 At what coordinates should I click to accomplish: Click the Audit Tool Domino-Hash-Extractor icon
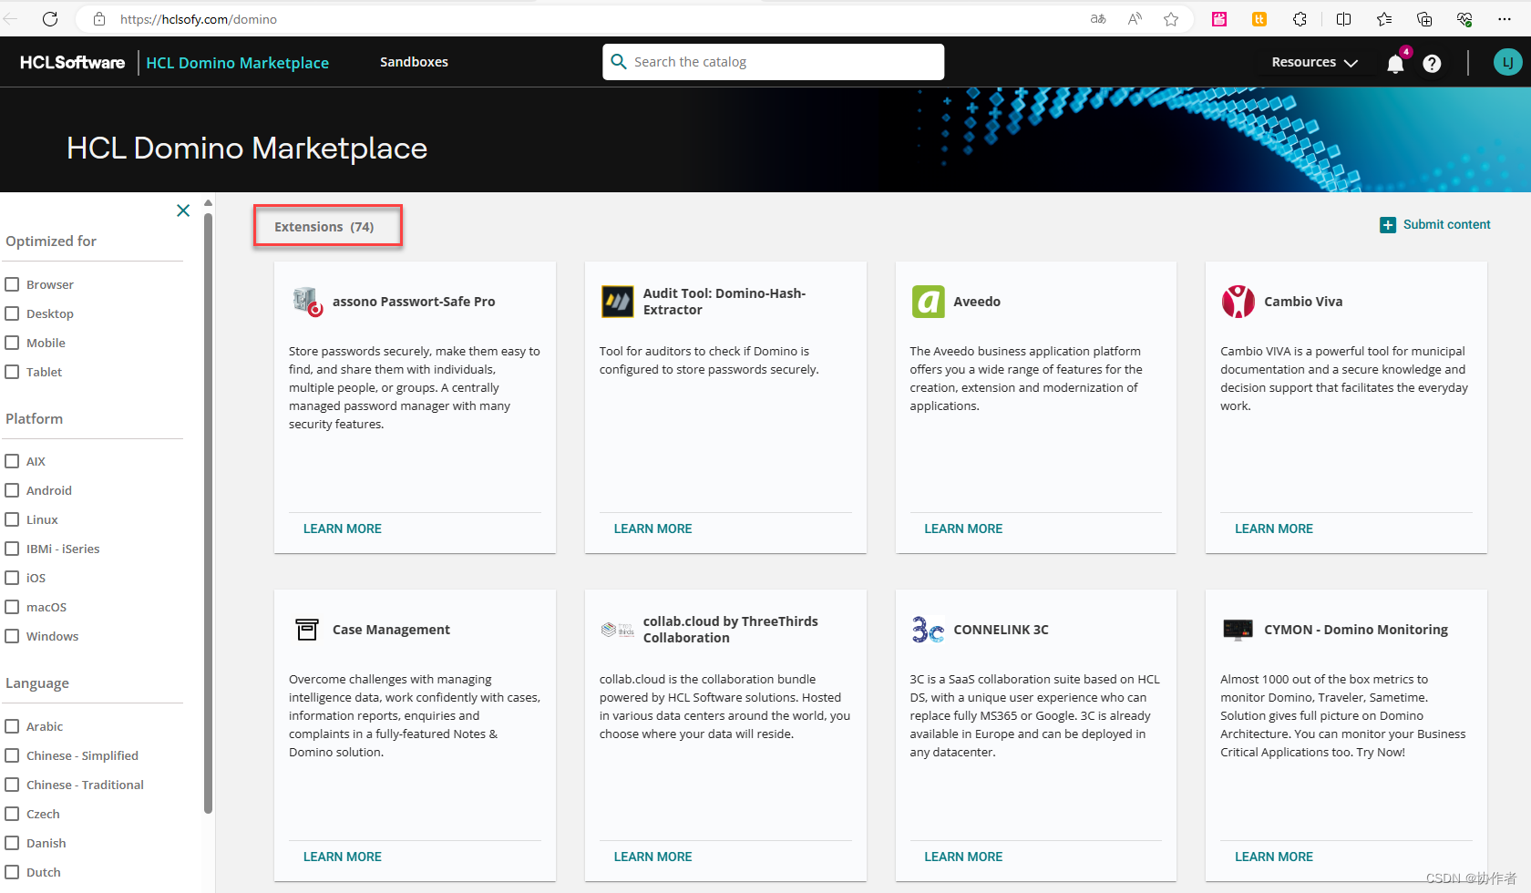pos(617,301)
